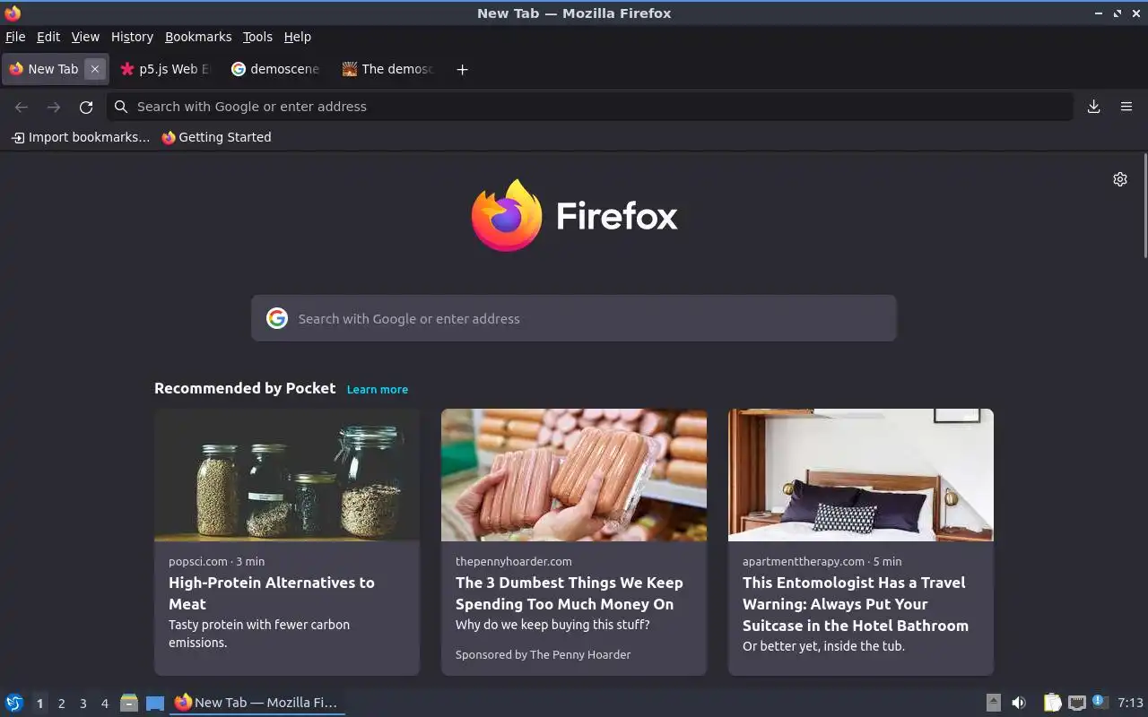Viewport: 1148px width, 717px height.
Task: Open the Help menu
Action: tap(298, 37)
